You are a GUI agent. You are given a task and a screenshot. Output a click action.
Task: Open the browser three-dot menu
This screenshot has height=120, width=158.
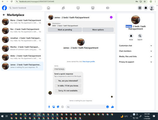(x=155, y=2)
